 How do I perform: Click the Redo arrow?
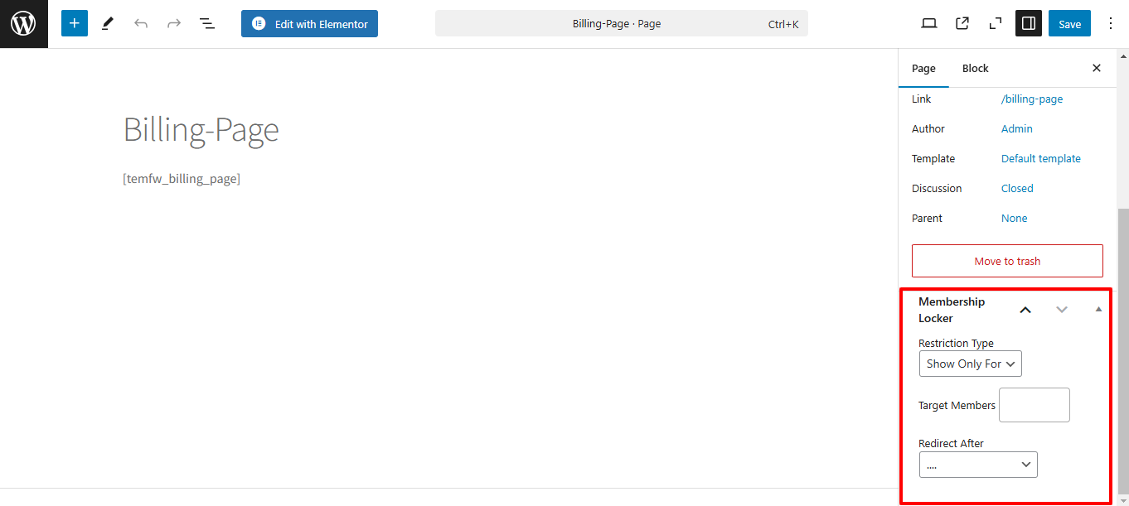point(174,24)
